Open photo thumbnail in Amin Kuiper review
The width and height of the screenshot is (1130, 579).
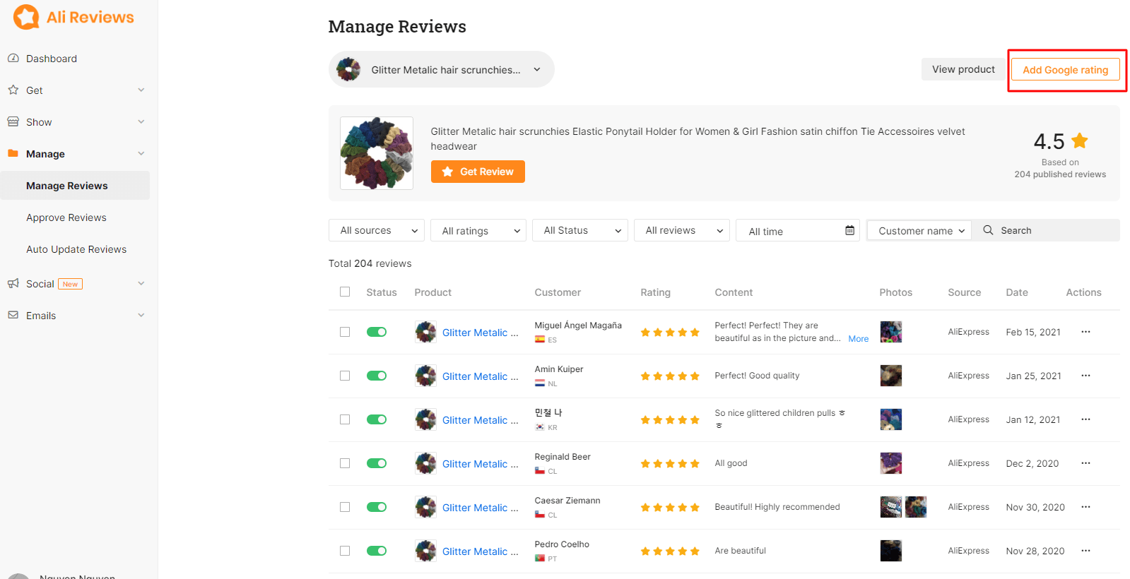[890, 376]
